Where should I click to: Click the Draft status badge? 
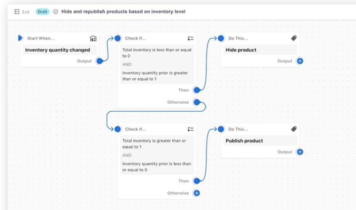point(42,12)
